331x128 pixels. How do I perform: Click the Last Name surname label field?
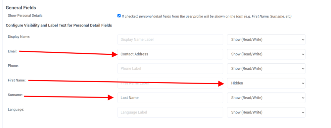(x=170, y=98)
